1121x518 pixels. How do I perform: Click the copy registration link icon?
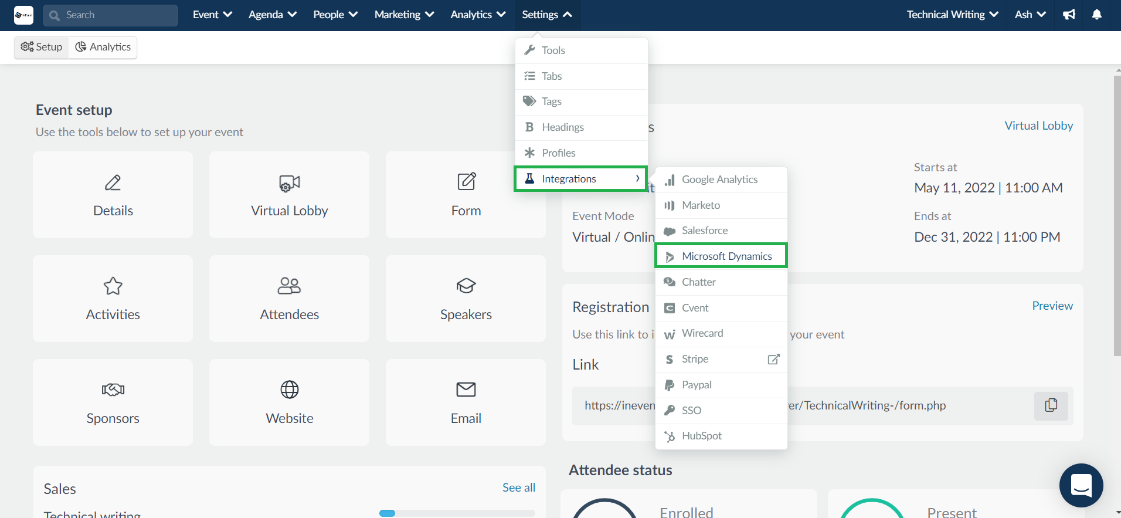1051,405
